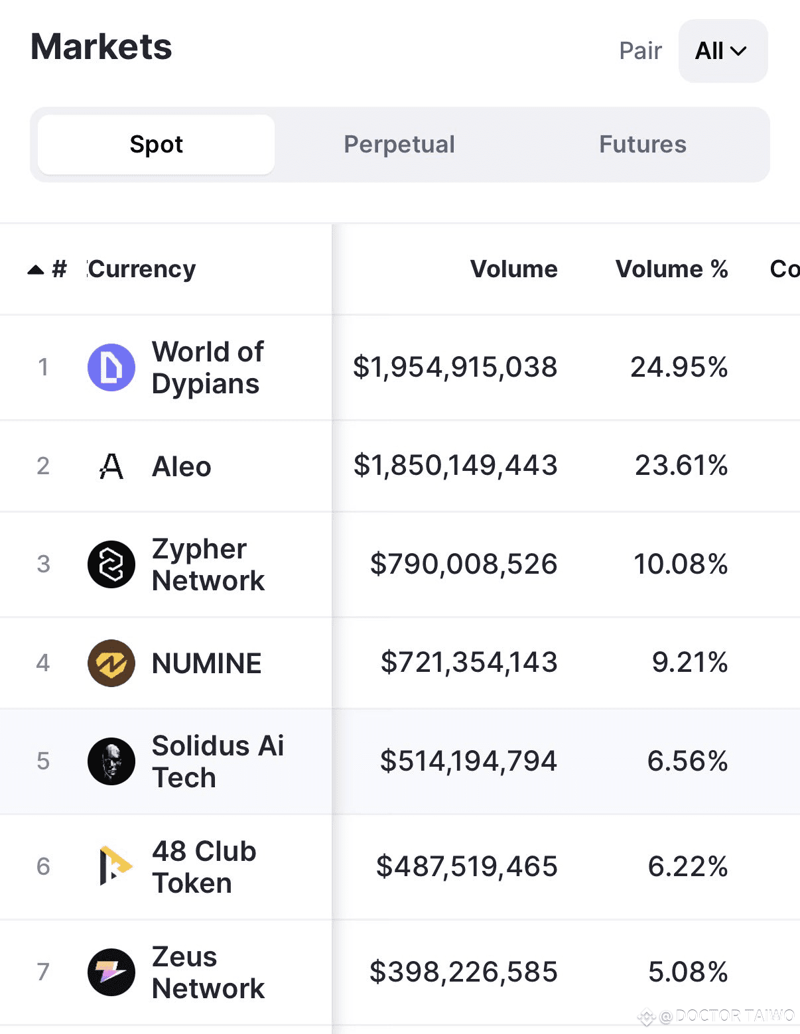
Task: Open the Zeus Network currency name link
Action: (x=208, y=973)
